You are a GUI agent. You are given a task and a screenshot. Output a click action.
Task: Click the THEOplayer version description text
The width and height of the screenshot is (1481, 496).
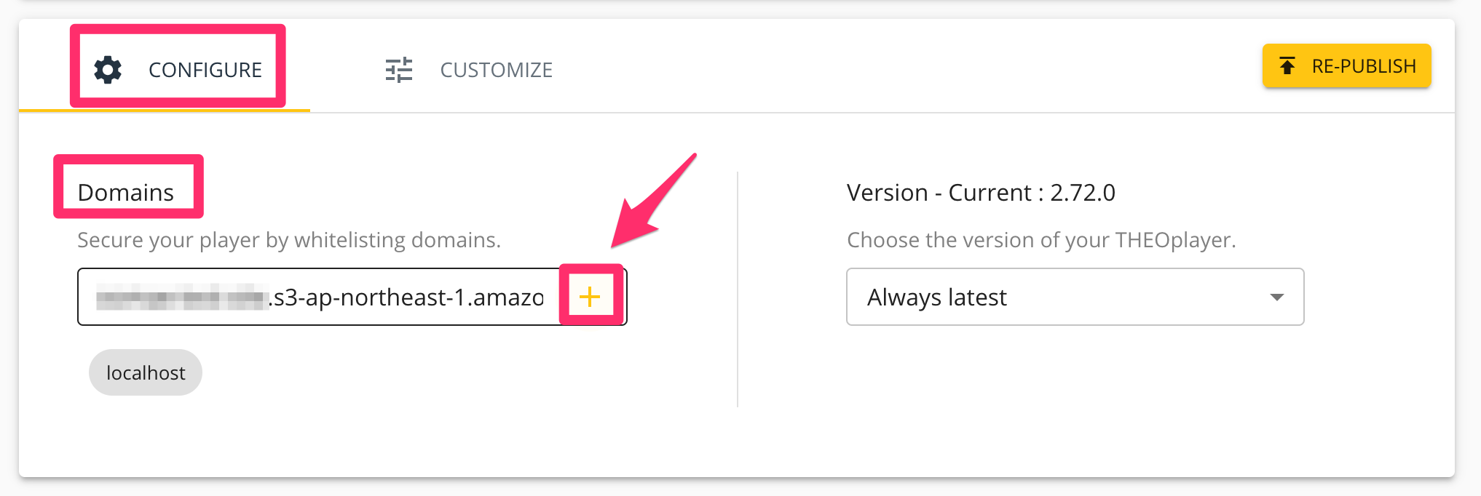click(x=1041, y=240)
